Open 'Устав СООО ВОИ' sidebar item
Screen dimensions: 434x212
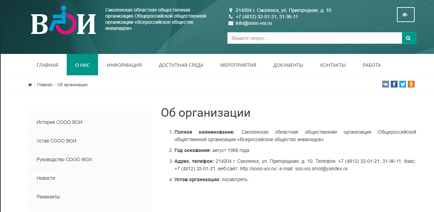(x=90, y=141)
